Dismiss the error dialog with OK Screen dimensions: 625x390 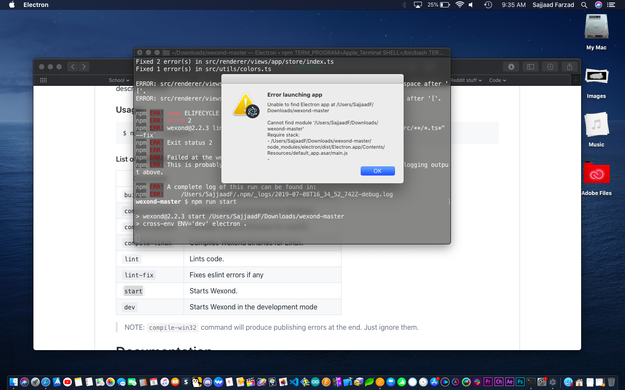pos(378,171)
